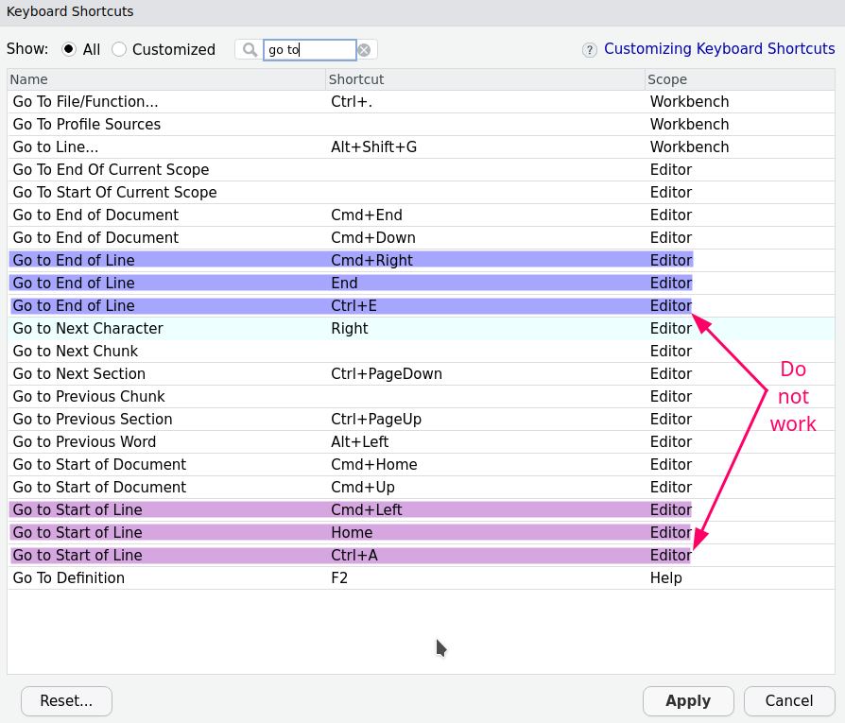Select the Go To Definition F2 row
The width and height of the screenshot is (845, 723).
pyautogui.click(x=284, y=577)
